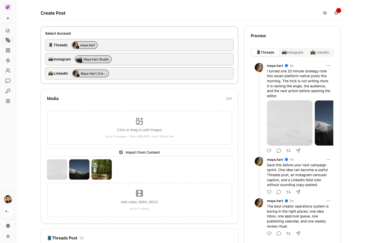The image size is (365, 243).
Task: Open the users team sidebar icon
Action: pos(8,71)
